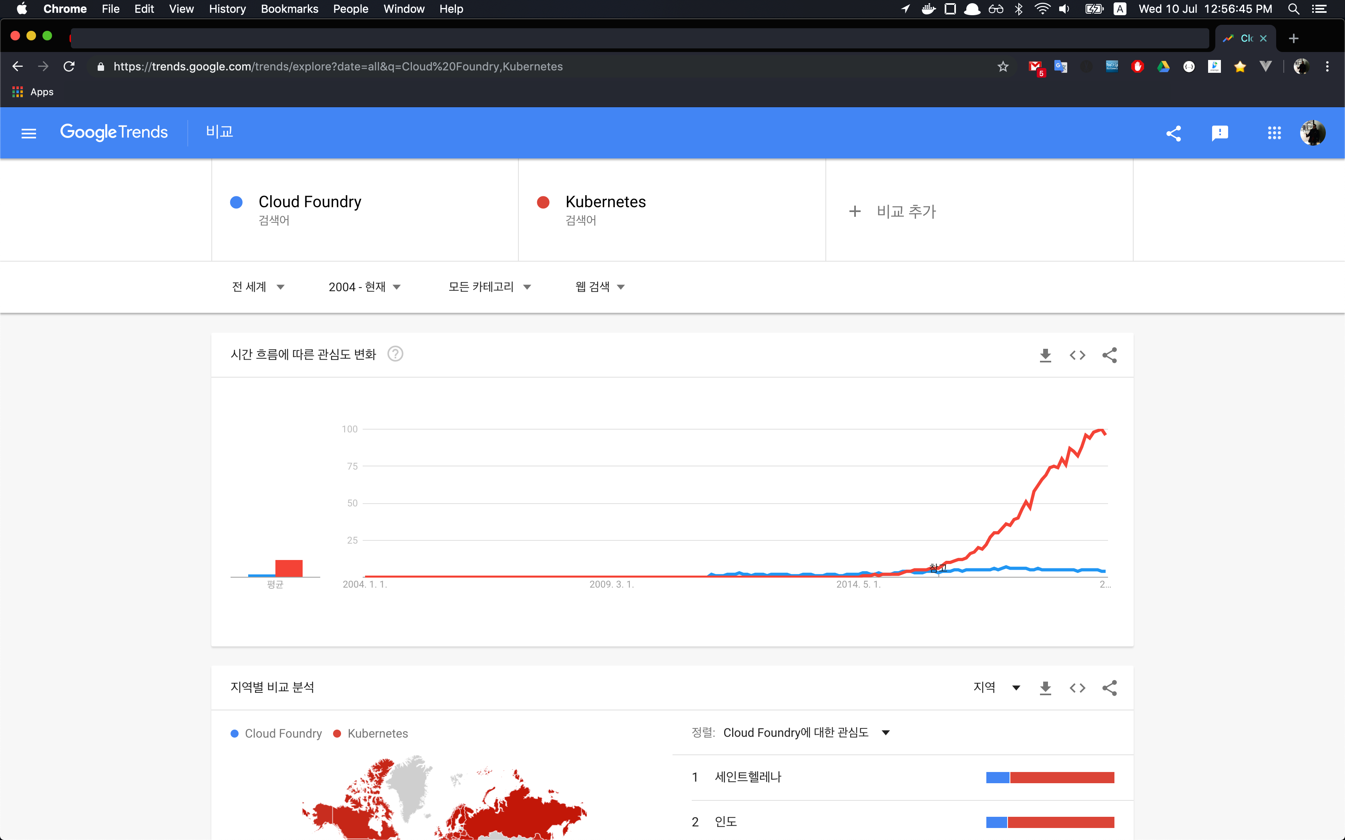Go forward in browser history
The width and height of the screenshot is (1345, 840).
(x=43, y=67)
